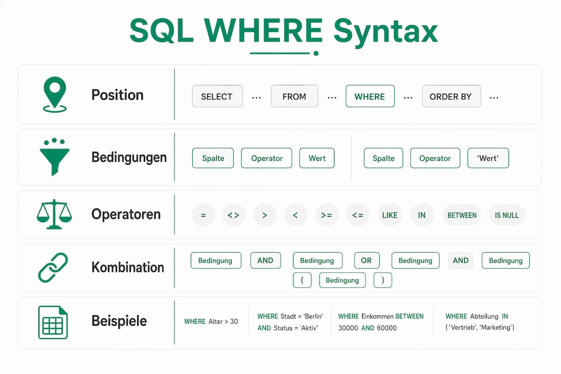Click the Kombination row heading

(x=128, y=268)
